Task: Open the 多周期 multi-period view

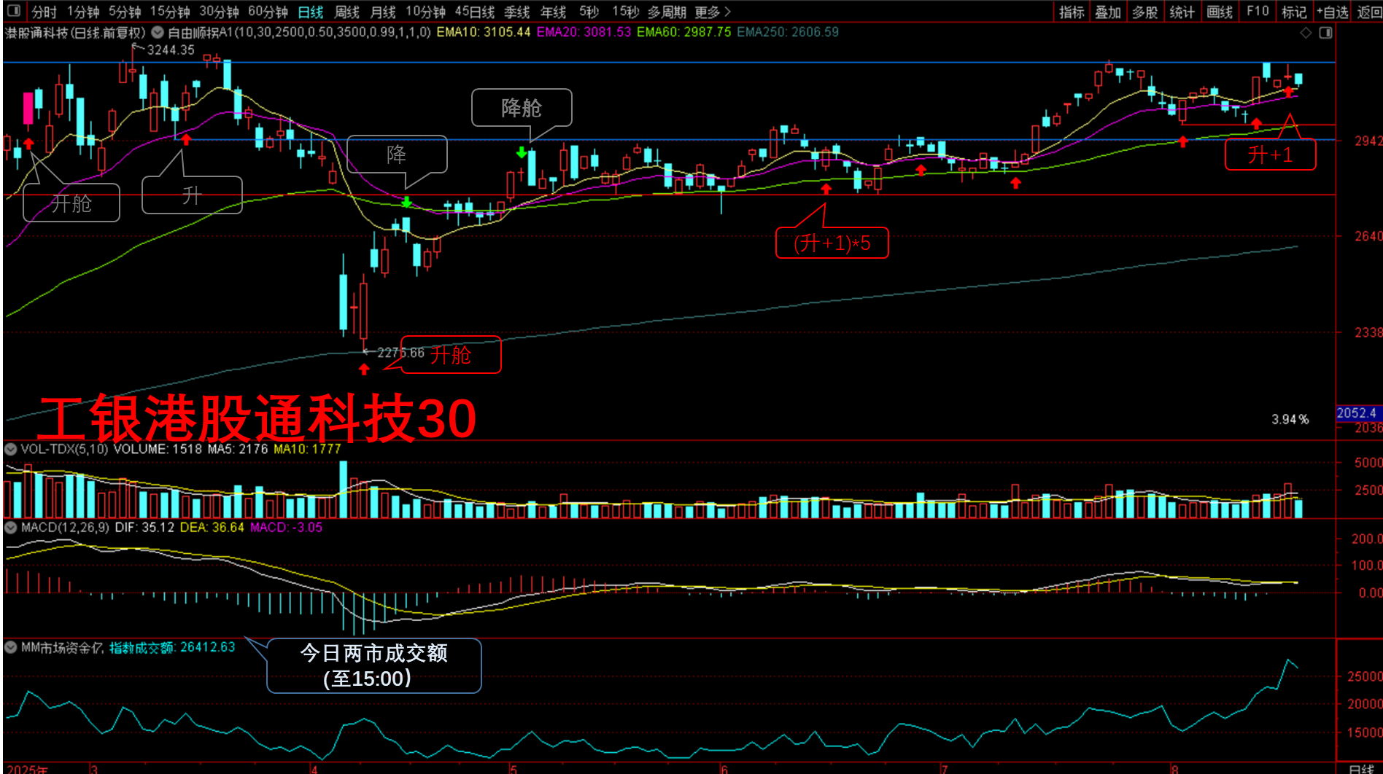Action: point(667,12)
